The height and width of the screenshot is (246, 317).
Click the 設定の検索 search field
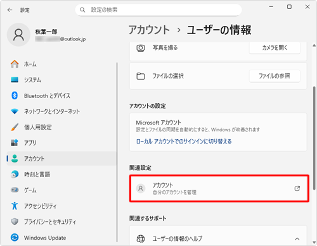(x=158, y=9)
